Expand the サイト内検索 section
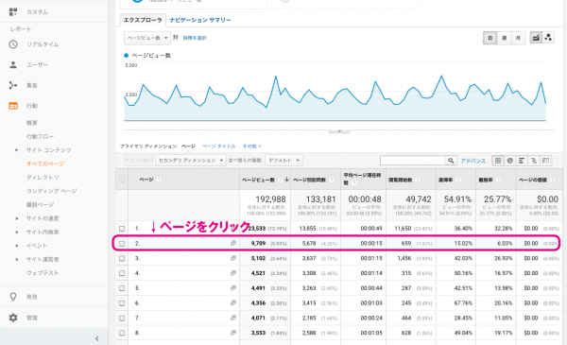Viewport: 567px width, 345px height. click(x=16, y=233)
